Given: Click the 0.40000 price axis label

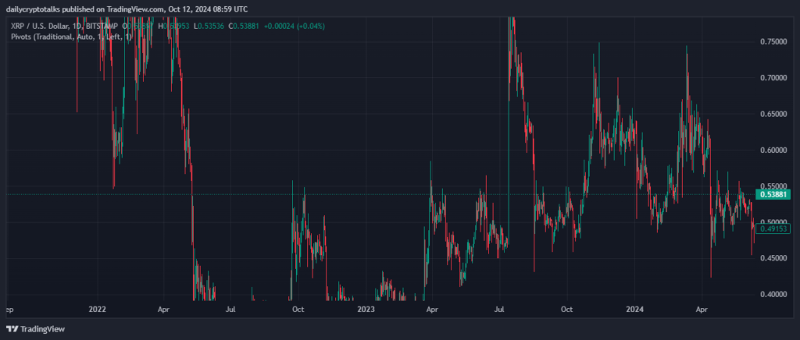Looking at the screenshot, I should click(x=773, y=294).
